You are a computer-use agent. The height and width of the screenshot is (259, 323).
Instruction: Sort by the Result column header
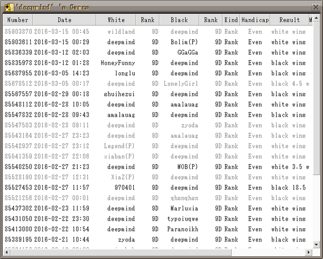tap(289, 20)
